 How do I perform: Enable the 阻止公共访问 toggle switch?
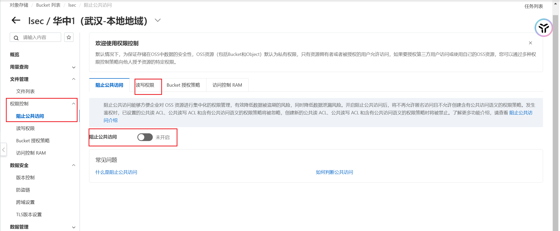tap(145, 137)
